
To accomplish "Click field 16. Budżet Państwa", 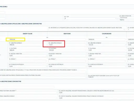I will pyautogui.click(x=67, y=55).
